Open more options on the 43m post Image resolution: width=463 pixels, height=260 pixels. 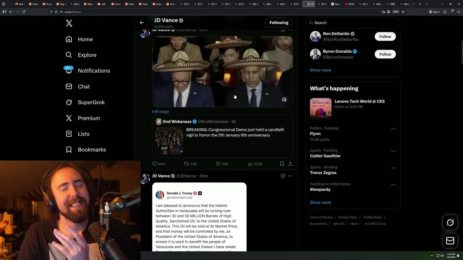[x=290, y=176]
